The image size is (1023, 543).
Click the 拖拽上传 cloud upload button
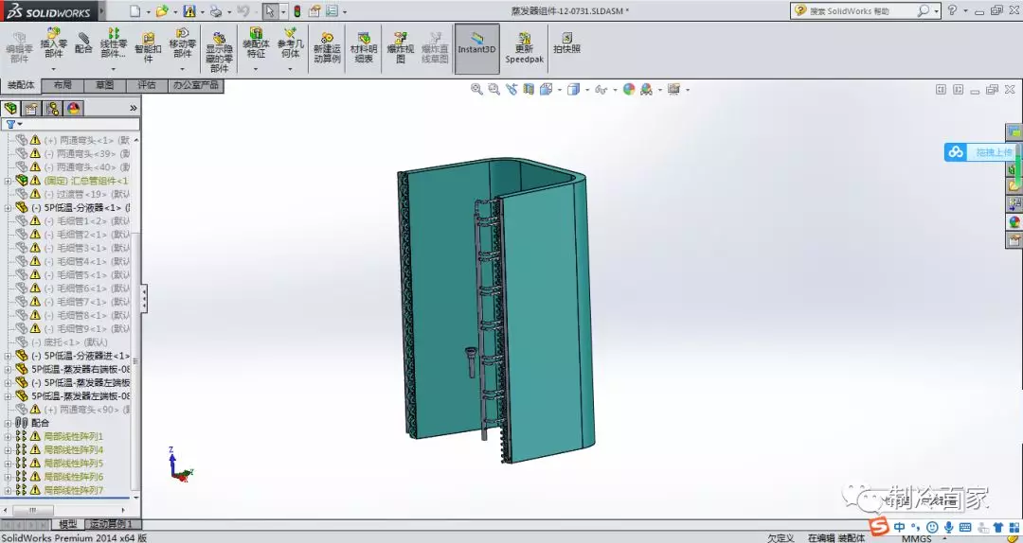pos(980,152)
